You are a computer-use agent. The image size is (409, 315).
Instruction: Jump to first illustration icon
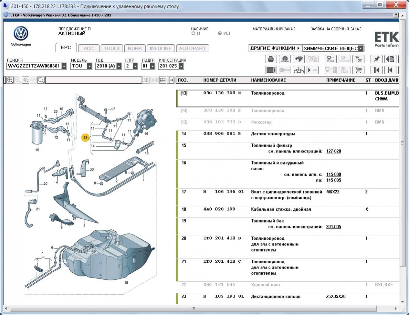376,70
